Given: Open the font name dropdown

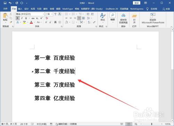Looking at the screenshot, I should [43, 14].
